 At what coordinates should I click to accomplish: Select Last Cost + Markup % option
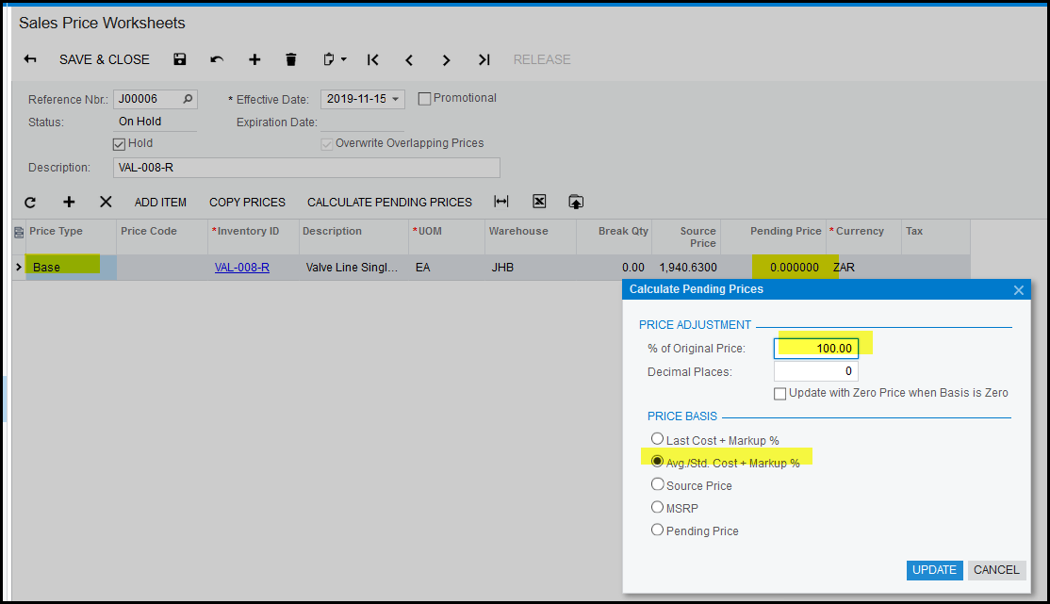[658, 439]
